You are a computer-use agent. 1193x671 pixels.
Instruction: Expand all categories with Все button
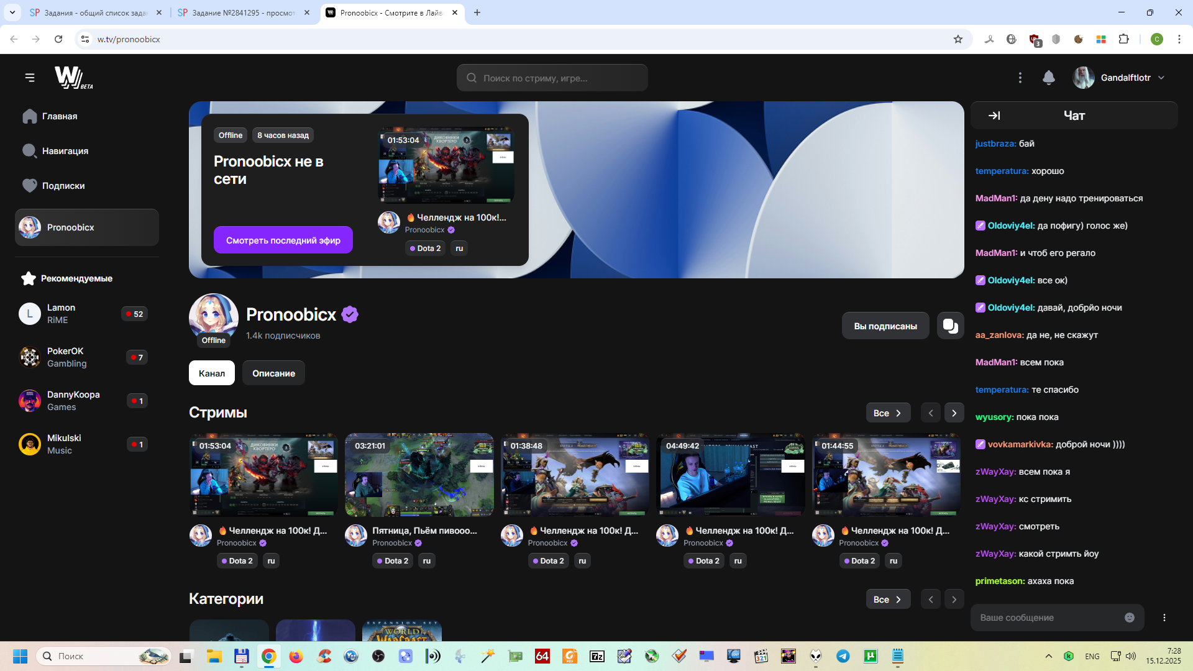(887, 600)
